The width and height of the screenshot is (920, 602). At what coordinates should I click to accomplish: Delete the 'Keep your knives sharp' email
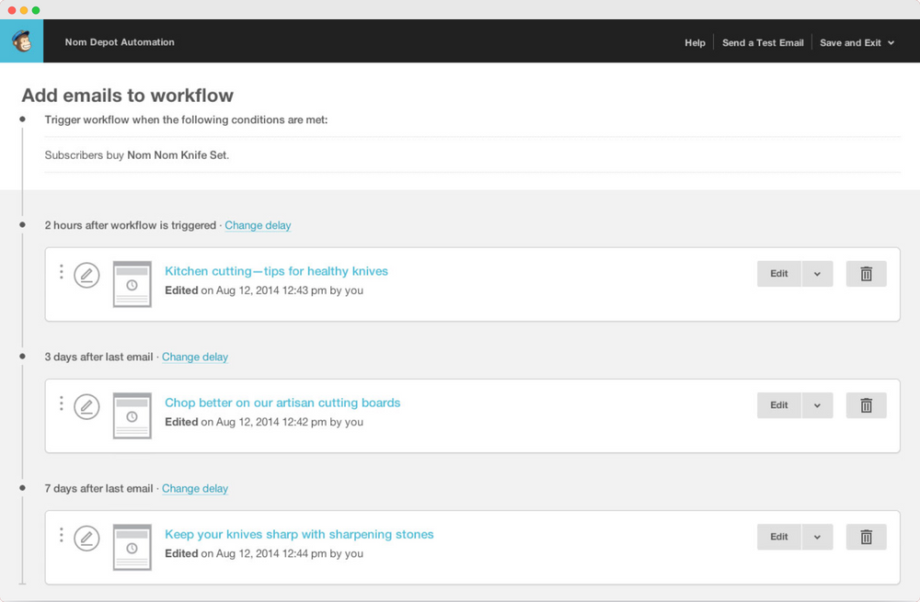(866, 536)
